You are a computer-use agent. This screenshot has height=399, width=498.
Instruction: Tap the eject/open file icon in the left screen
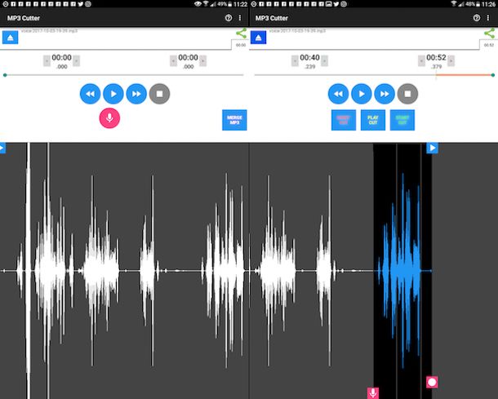point(10,38)
